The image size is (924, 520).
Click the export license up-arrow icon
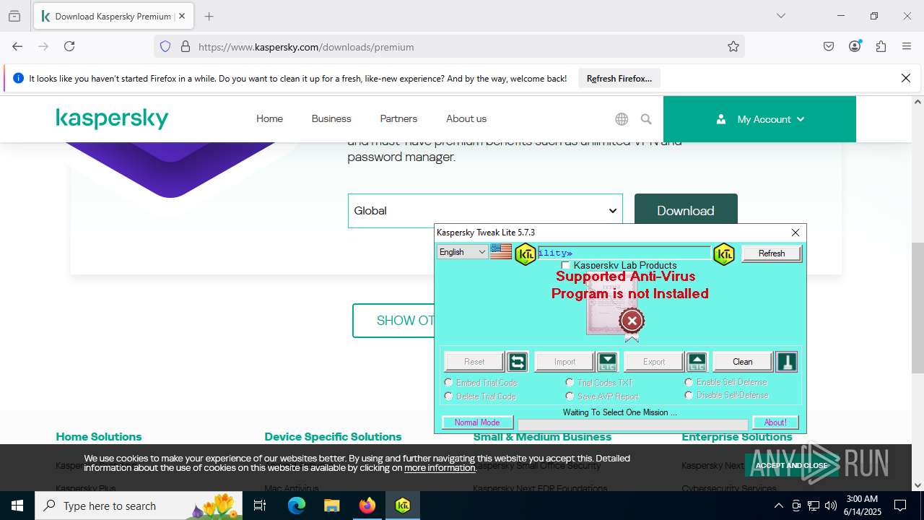pos(697,362)
